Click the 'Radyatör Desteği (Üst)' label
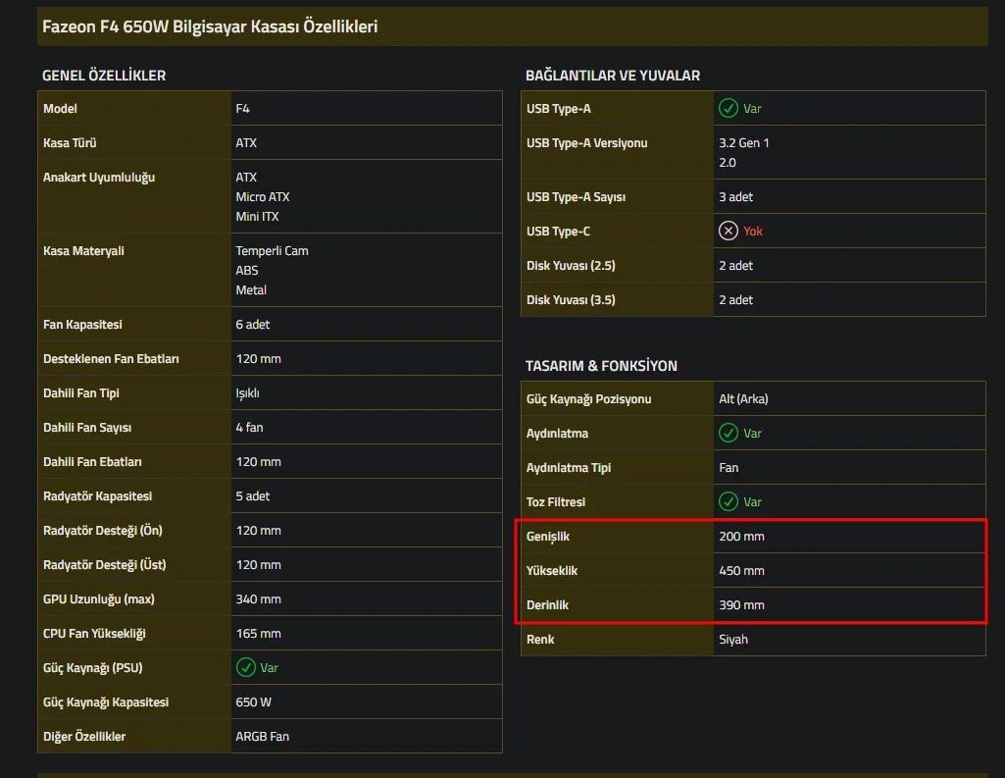1005x778 pixels. click(x=105, y=565)
